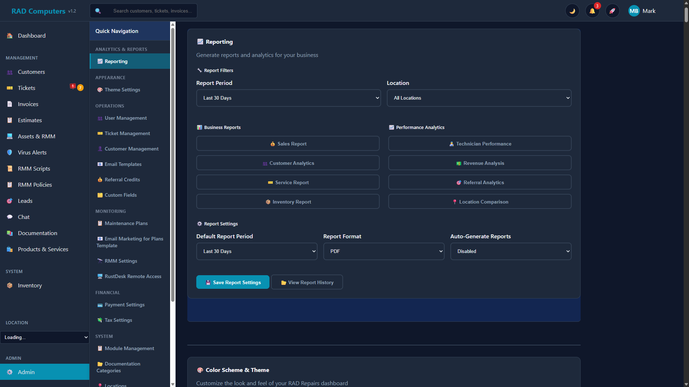
Task: Open View Report History
Action: point(307,282)
